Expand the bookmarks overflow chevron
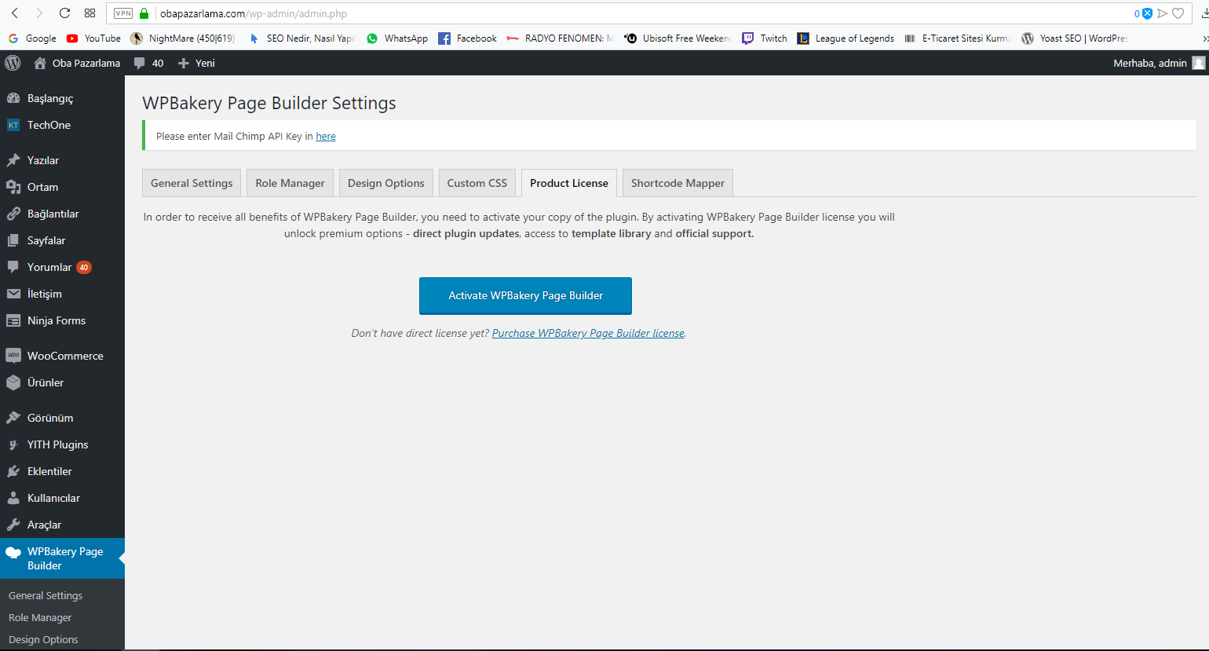The image size is (1209, 651). [x=1204, y=38]
